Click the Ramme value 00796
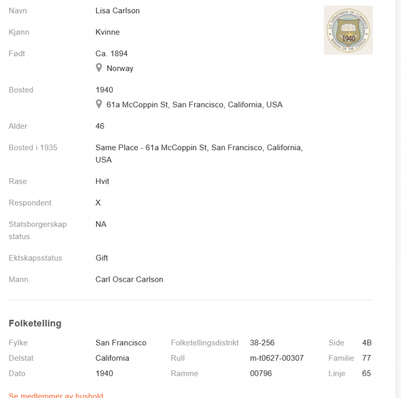This screenshot has width=401, height=398. click(261, 374)
